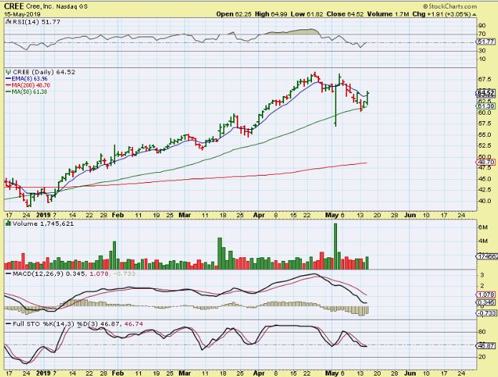This screenshot has height=377, width=498.
Task: Click the 'Low 61.82' value in the header
Action: click(306, 14)
